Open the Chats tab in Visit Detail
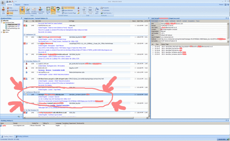 (166, 21)
